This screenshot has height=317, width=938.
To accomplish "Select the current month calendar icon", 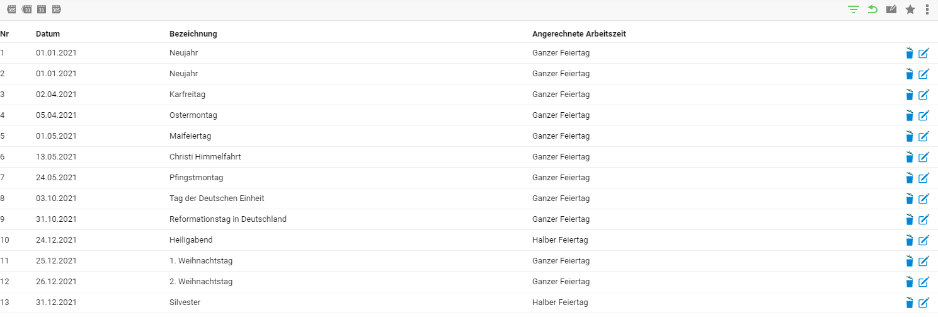I will coord(42,9).
